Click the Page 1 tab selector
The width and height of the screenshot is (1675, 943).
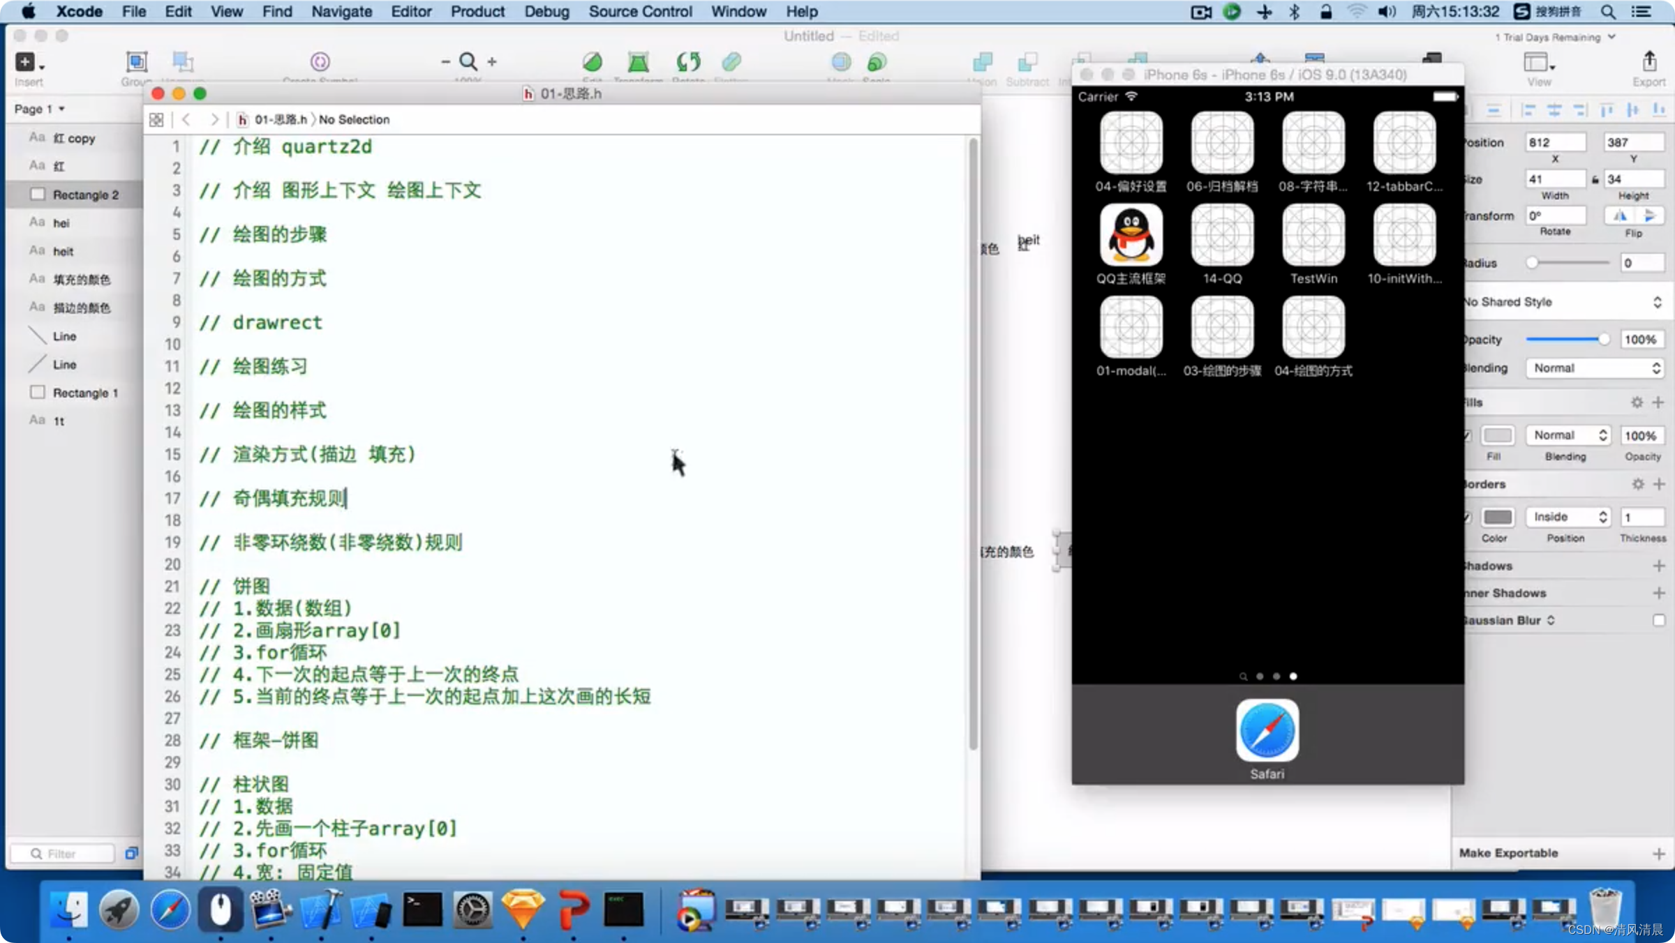40,108
